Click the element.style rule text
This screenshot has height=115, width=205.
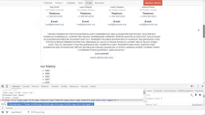tap(154, 99)
